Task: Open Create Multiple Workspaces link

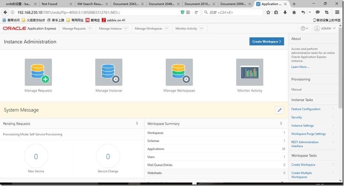Action: click(301, 175)
